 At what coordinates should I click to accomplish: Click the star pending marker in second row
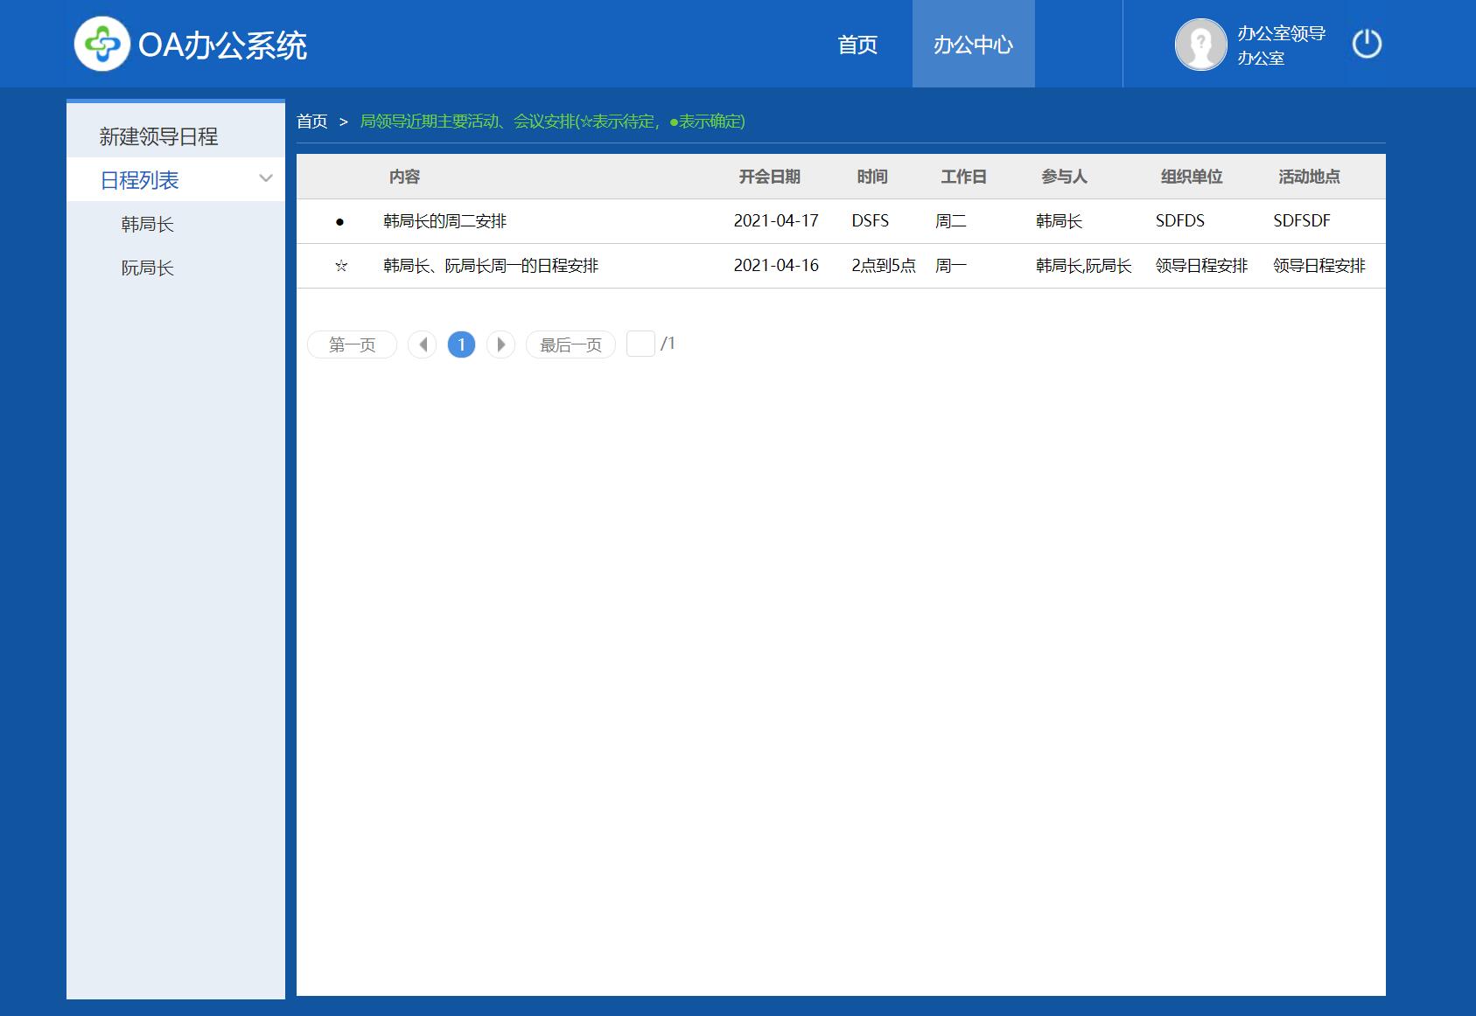(341, 266)
